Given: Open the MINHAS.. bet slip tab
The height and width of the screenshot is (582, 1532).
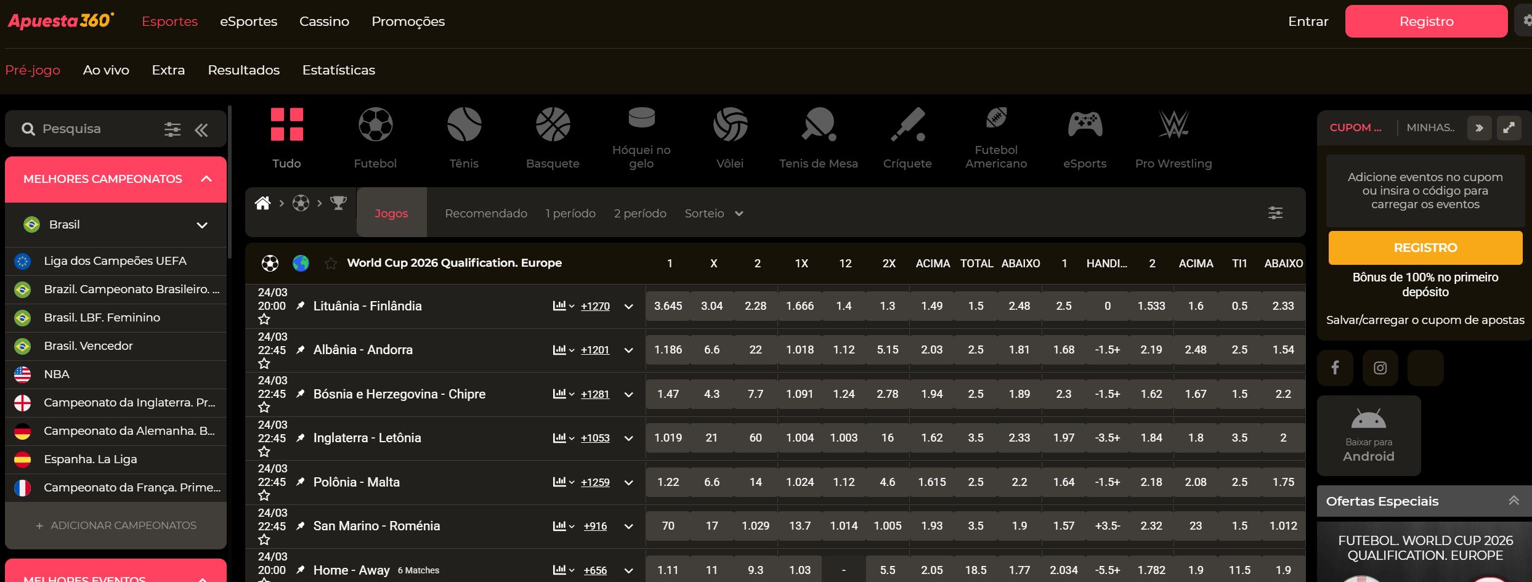Looking at the screenshot, I should tap(1430, 128).
